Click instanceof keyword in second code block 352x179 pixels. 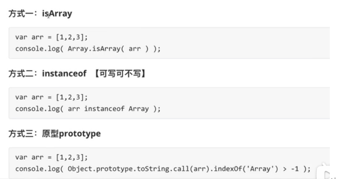point(104,108)
